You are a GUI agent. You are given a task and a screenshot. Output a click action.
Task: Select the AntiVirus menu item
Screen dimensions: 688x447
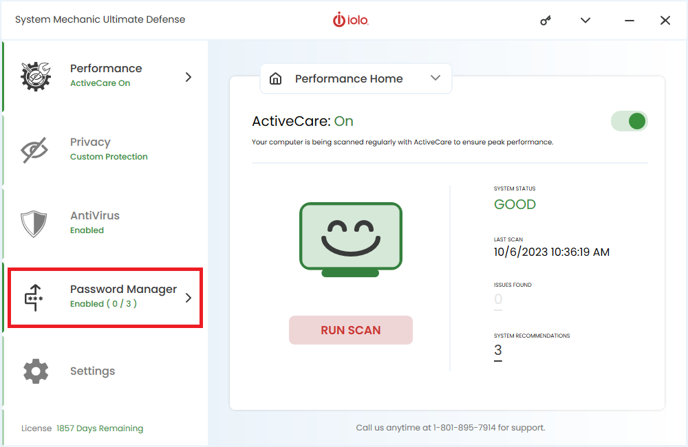(95, 215)
